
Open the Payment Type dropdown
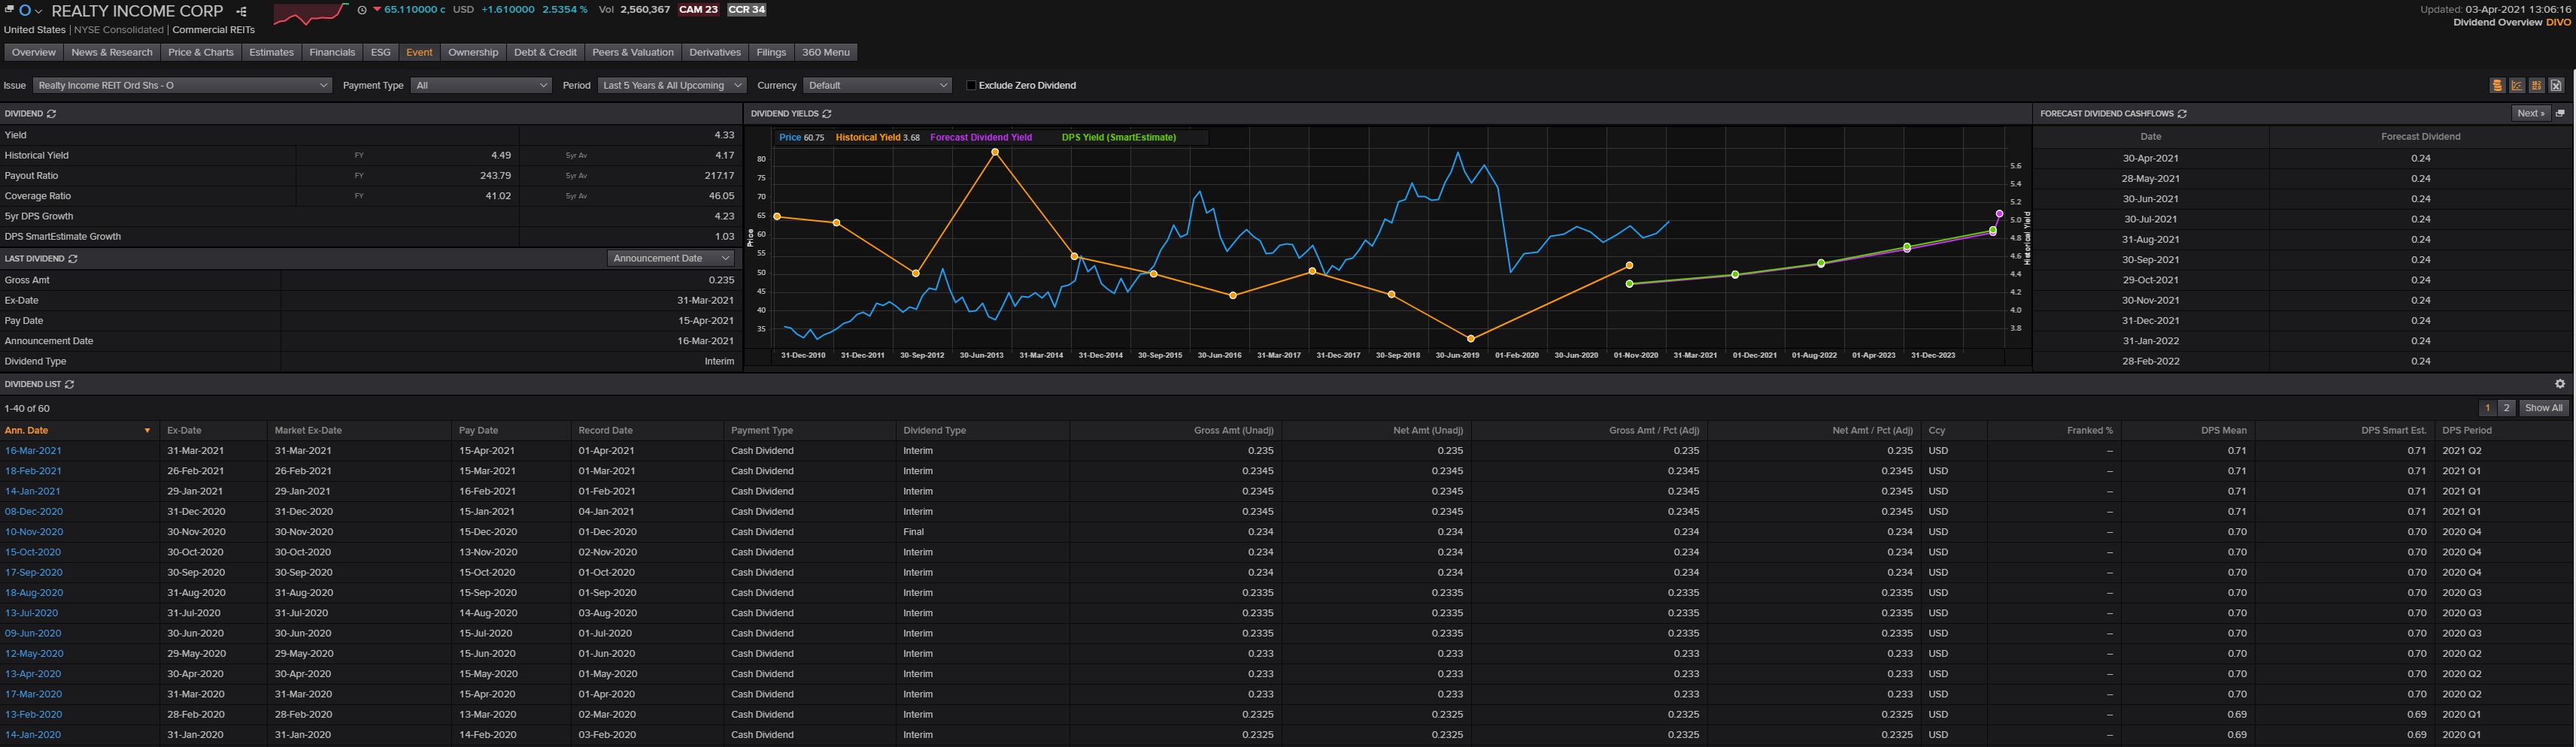tap(481, 86)
